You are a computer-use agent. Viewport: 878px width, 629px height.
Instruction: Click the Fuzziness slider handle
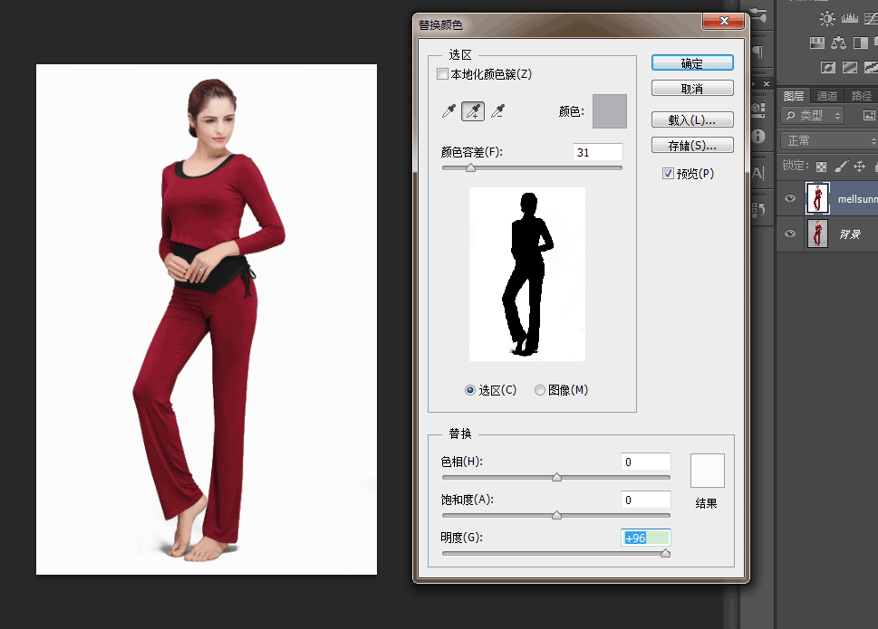(x=471, y=167)
